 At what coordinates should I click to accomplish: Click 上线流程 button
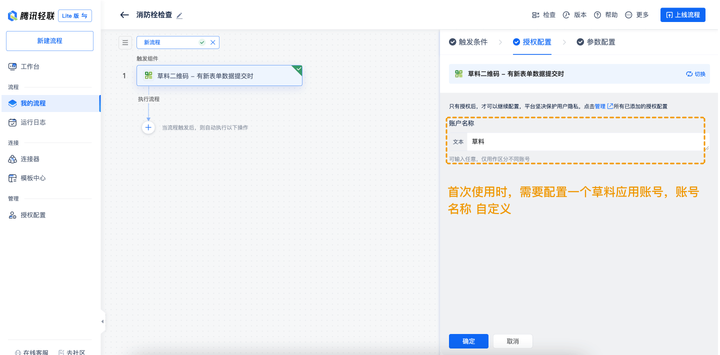pos(682,15)
